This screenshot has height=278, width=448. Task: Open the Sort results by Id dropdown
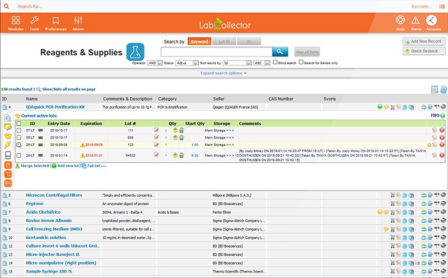pos(237,63)
